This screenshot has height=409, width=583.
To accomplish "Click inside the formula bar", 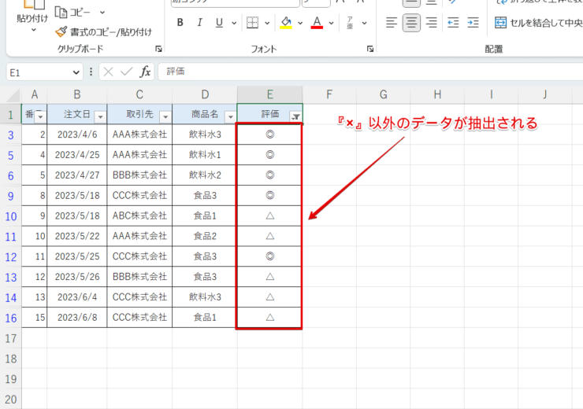I will tap(362, 72).
